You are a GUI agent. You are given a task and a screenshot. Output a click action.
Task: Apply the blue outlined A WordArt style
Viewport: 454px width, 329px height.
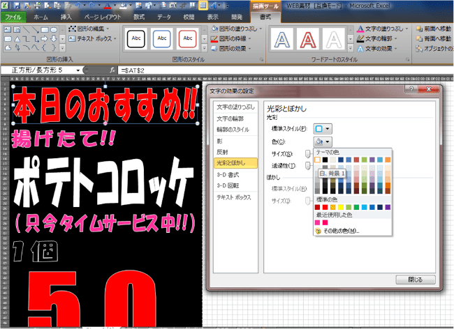[281, 39]
